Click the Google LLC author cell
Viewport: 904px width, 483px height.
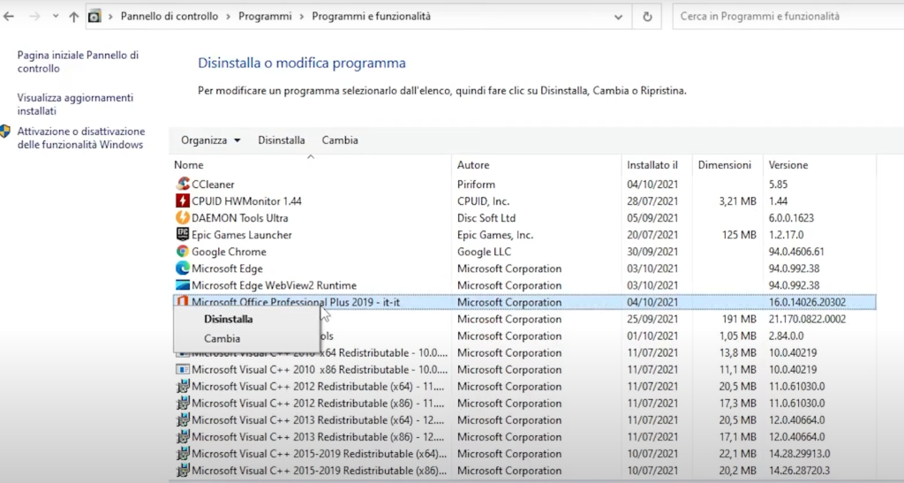pyautogui.click(x=485, y=252)
